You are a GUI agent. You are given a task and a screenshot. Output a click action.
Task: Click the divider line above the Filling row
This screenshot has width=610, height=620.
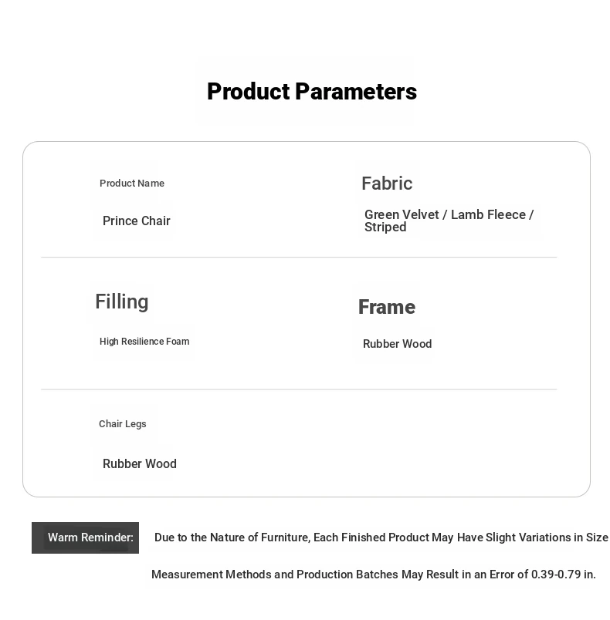point(299,258)
